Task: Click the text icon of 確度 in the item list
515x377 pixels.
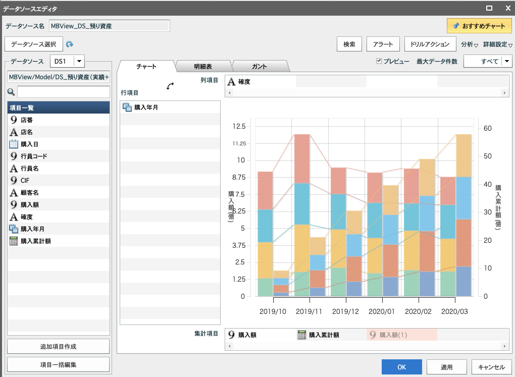Action: click(14, 217)
